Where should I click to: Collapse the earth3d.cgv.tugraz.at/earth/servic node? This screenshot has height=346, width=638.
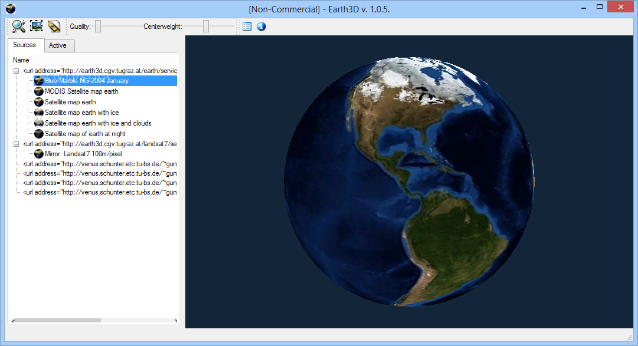17,71
